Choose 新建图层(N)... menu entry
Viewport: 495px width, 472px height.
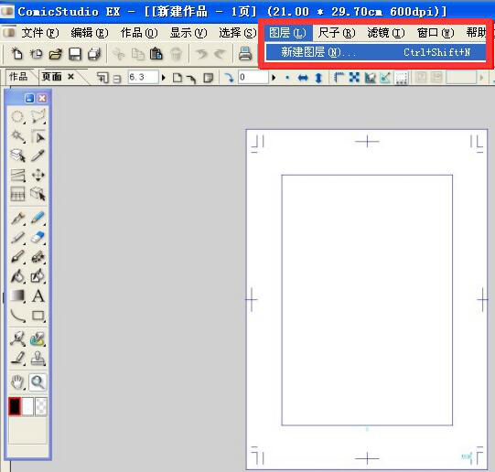point(375,52)
